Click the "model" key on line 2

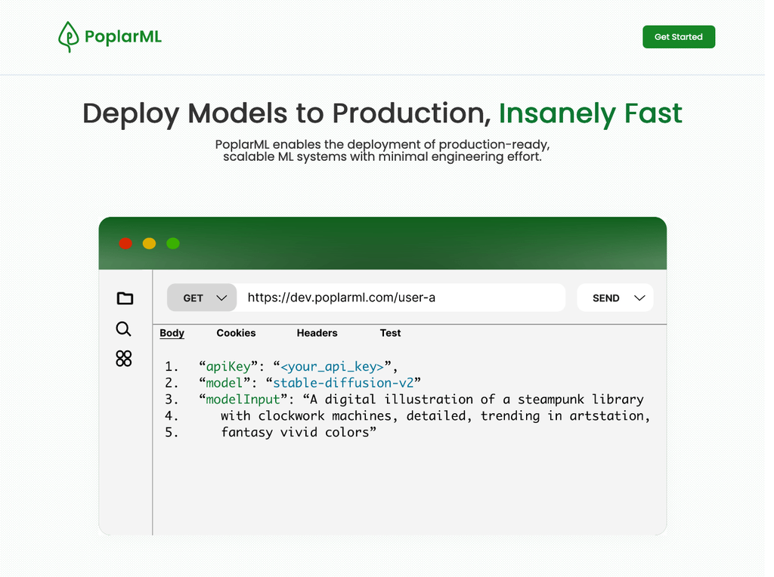[224, 383]
